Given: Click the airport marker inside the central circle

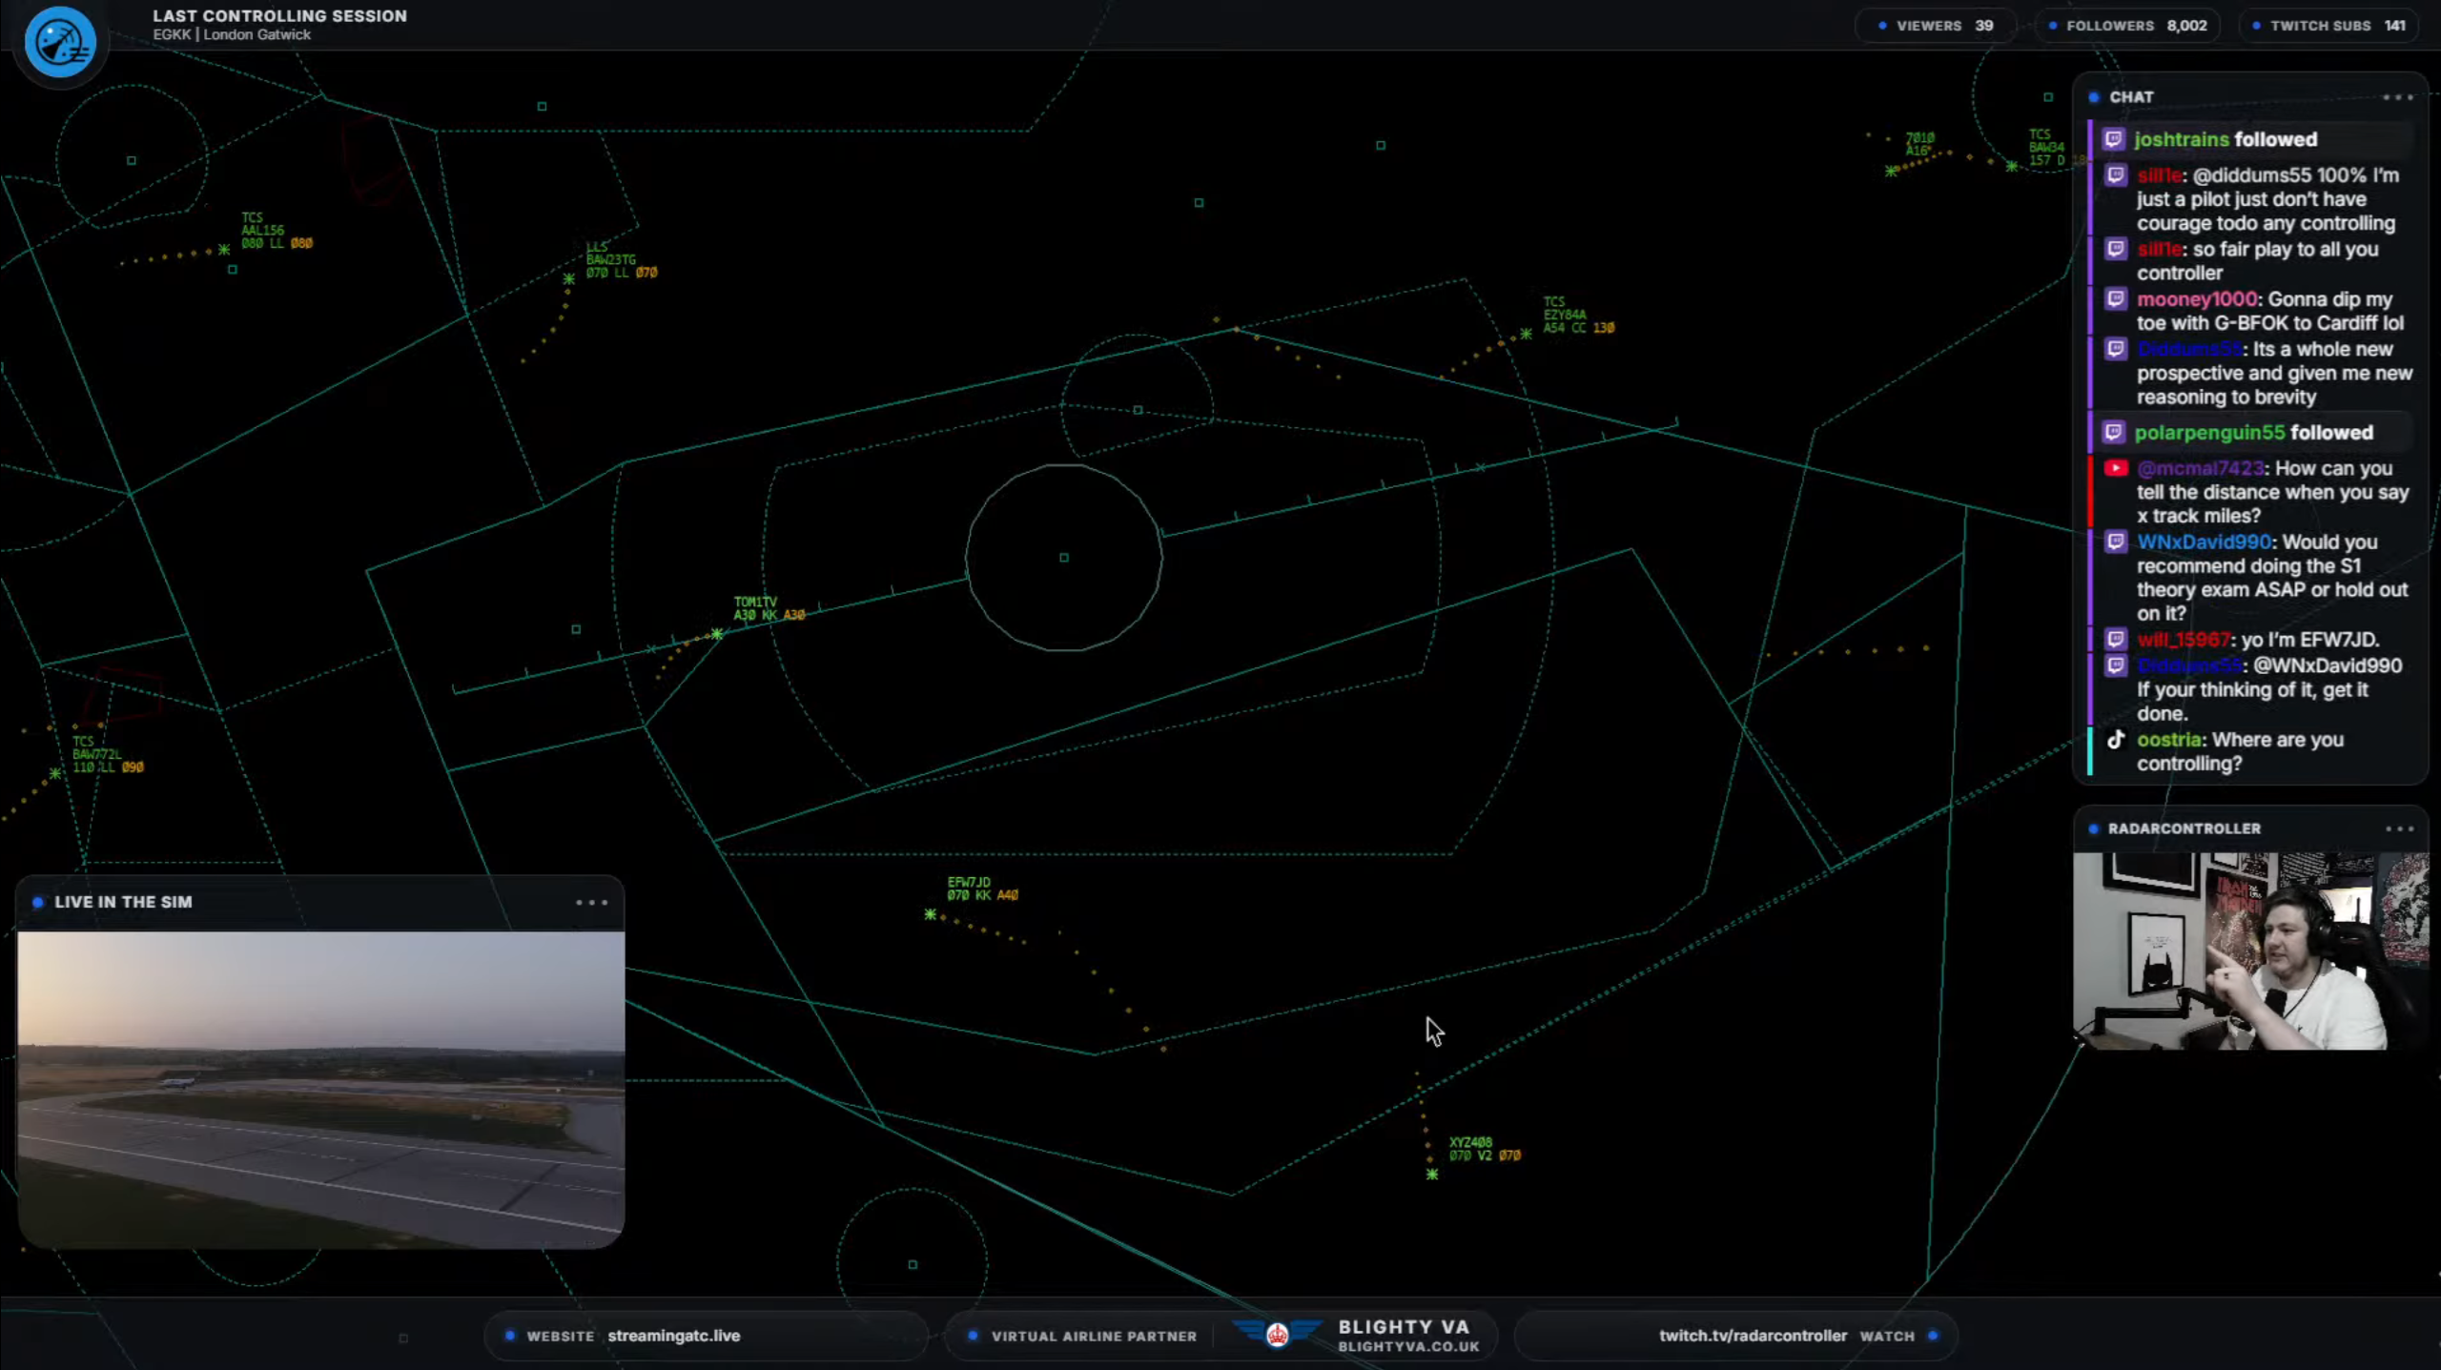Looking at the screenshot, I should 1064,558.
